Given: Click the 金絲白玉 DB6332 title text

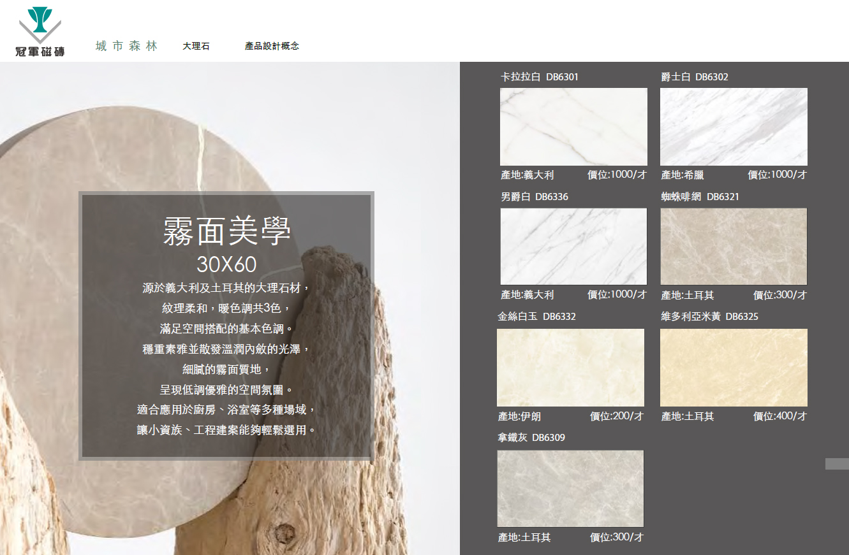Looking at the screenshot, I should [x=536, y=317].
